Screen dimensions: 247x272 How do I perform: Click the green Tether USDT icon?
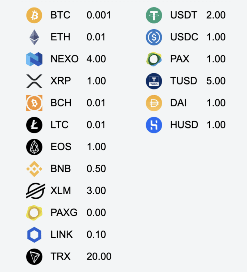[154, 15]
